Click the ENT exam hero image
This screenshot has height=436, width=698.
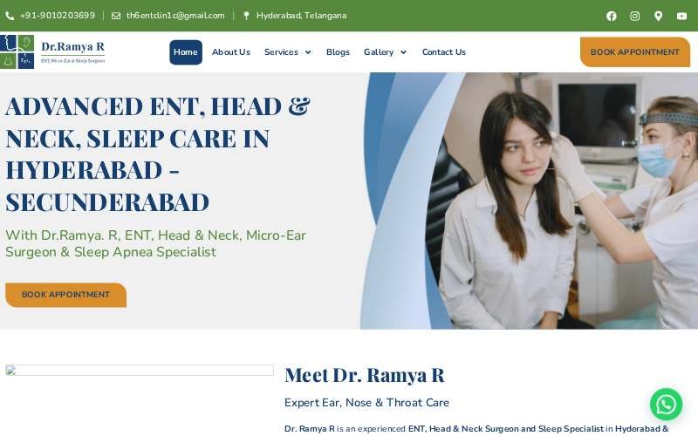(529, 201)
